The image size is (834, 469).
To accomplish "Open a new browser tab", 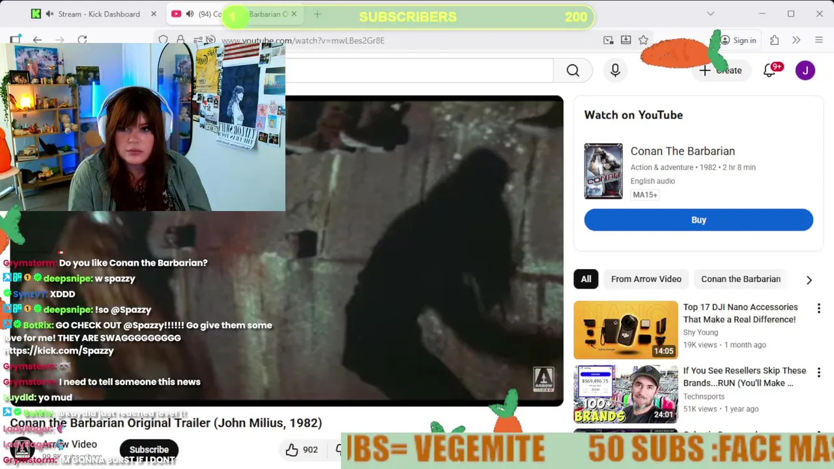I will (317, 14).
